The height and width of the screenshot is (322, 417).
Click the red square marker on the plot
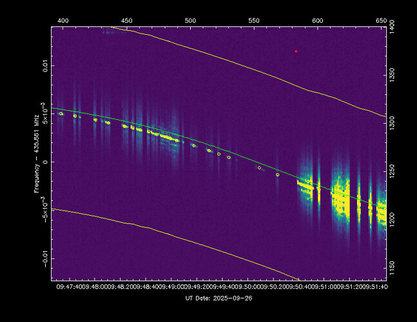(x=296, y=51)
